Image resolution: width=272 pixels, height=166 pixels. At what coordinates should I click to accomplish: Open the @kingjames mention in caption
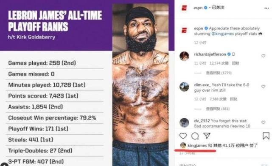click(222, 34)
